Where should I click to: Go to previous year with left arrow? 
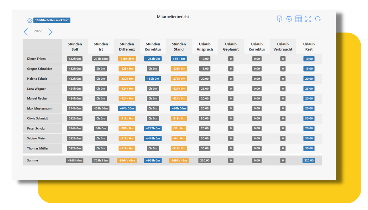pos(26,31)
